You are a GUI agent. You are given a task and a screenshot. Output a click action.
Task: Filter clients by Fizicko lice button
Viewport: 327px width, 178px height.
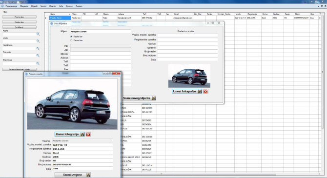20,22
